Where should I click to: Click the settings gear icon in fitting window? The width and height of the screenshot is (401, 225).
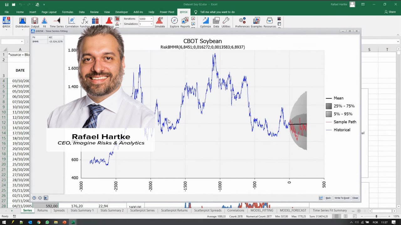(x=40, y=198)
